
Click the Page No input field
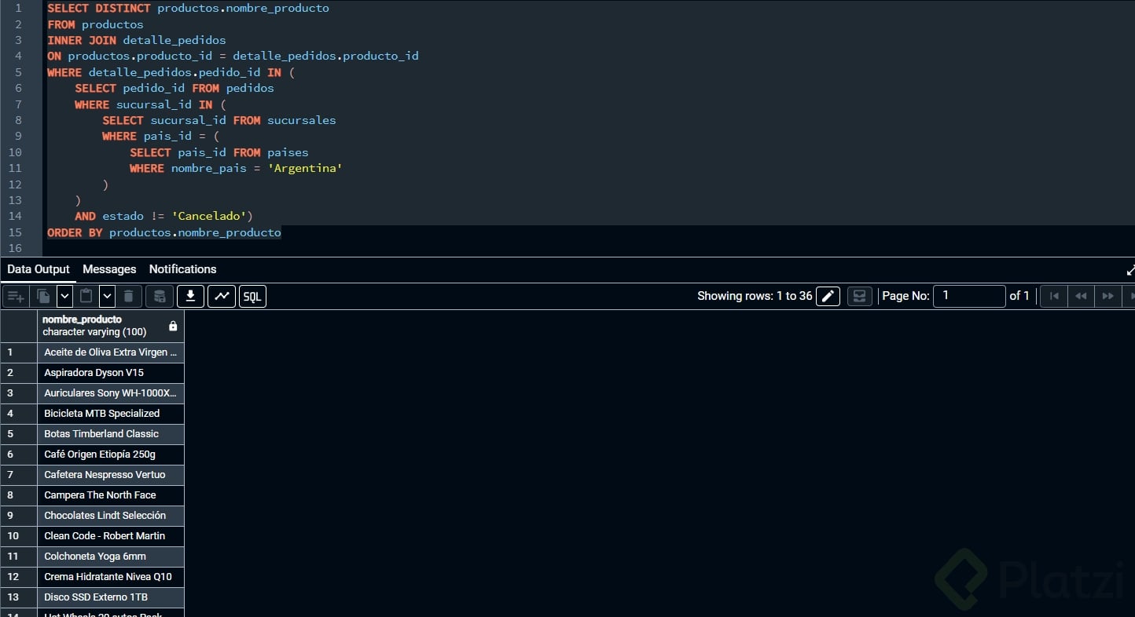pyautogui.click(x=969, y=296)
